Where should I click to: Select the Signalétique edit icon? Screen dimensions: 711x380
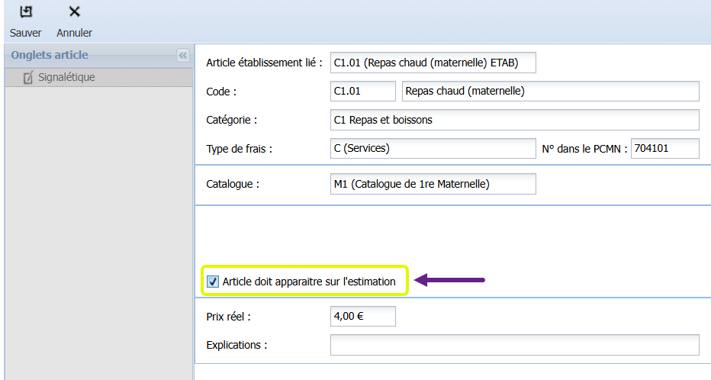28,78
